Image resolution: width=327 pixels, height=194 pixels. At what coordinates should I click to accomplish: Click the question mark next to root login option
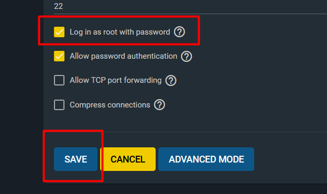(179, 32)
